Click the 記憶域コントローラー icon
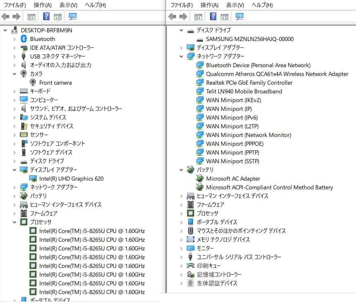The image size is (356, 302). coord(190,274)
